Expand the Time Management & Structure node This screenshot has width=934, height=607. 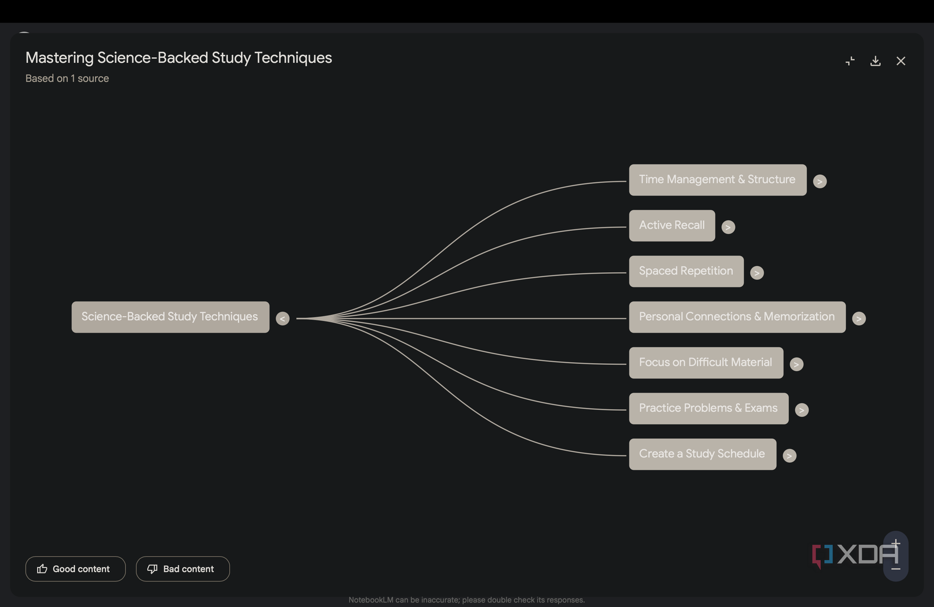tap(820, 181)
